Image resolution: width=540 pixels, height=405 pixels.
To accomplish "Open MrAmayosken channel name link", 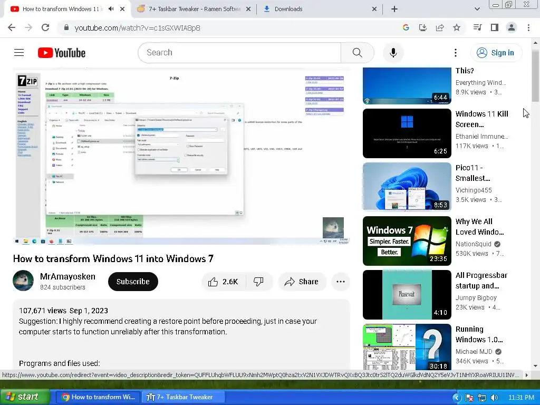I will click(x=67, y=276).
